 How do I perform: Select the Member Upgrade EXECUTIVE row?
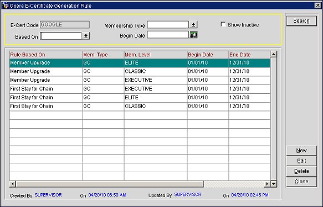click(140, 80)
